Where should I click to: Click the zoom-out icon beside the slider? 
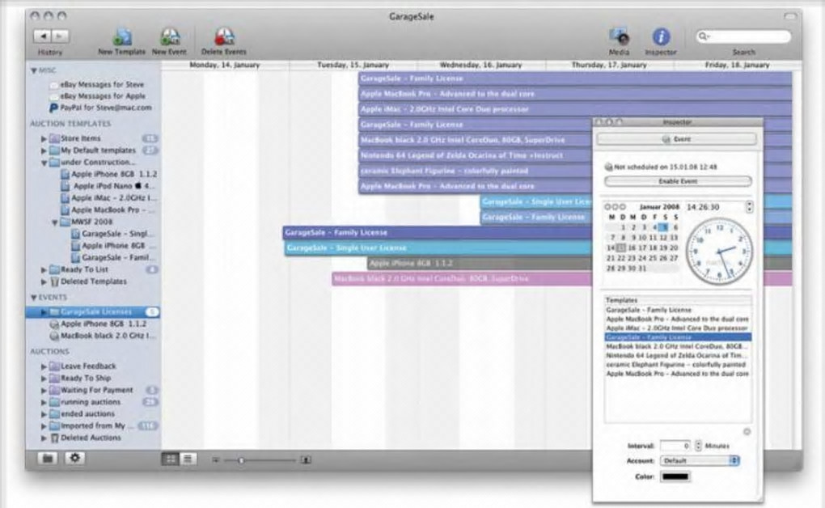[x=215, y=460]
